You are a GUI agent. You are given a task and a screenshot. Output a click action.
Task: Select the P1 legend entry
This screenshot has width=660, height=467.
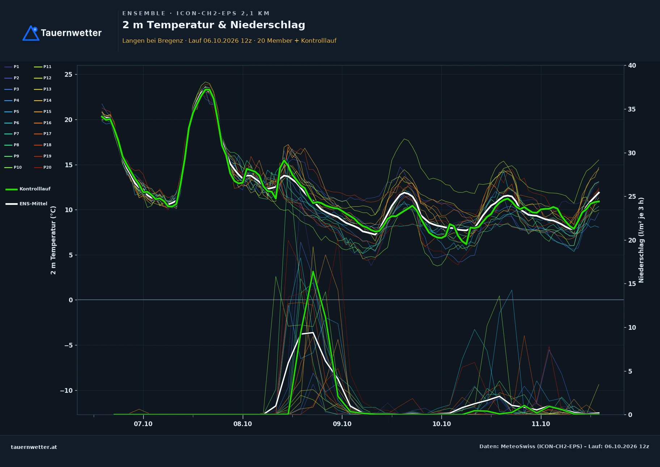pyautogui.click(x=12, y=67)
